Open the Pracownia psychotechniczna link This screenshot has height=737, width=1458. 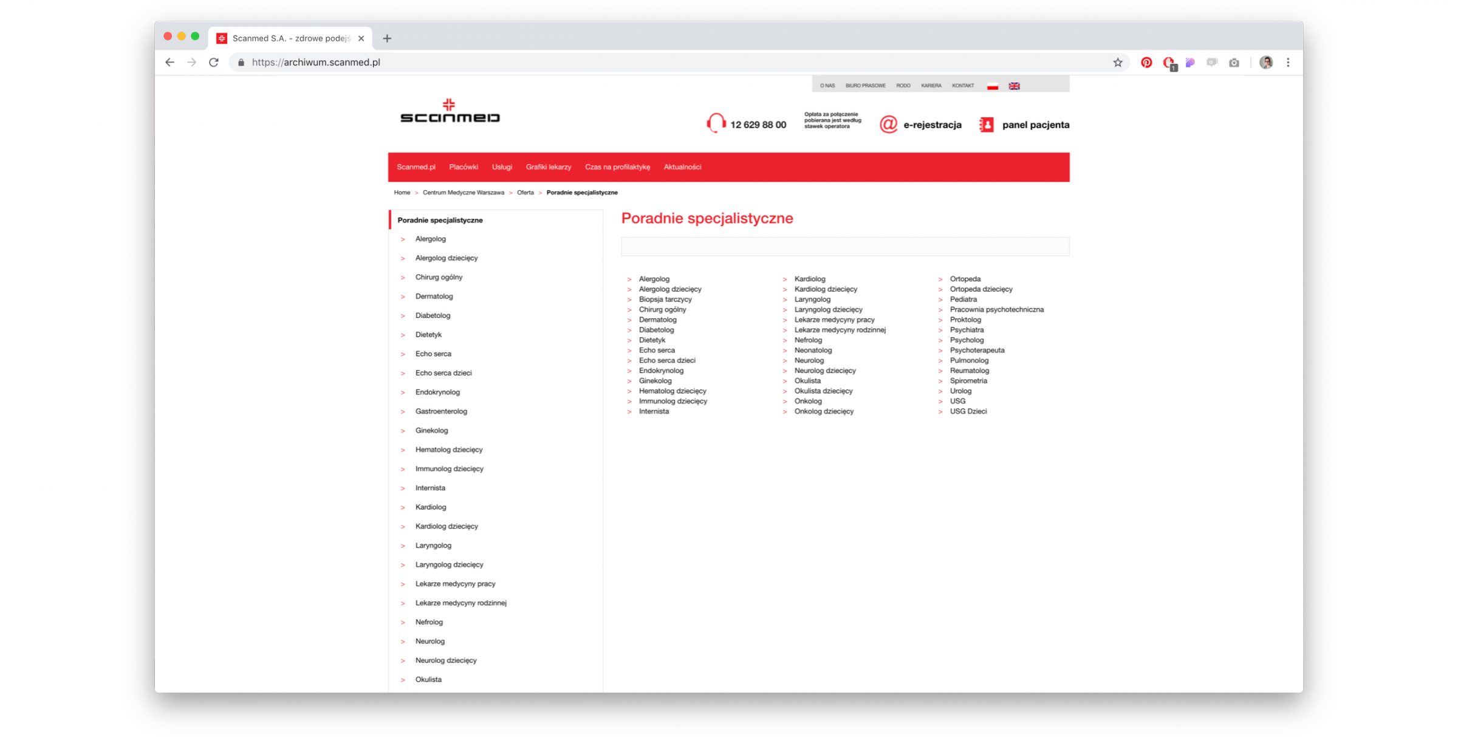click(997, 310)
